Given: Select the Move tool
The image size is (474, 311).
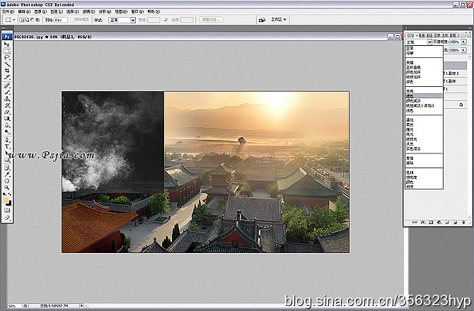Looking at the screenshot, I should (x=7, y=44).
